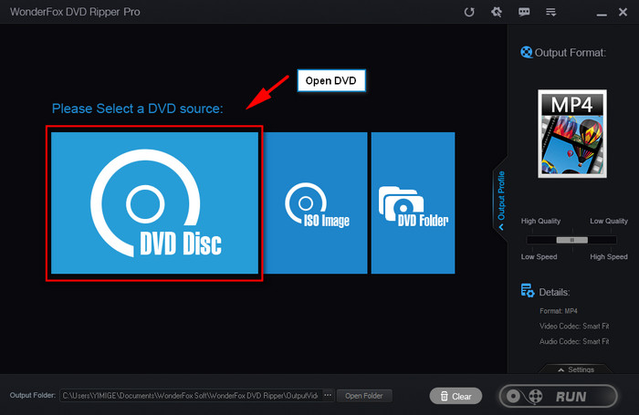Viewport: 639px width, 415px height.
Task: Click the Output Format film reel icon
Action: [526, 52]
